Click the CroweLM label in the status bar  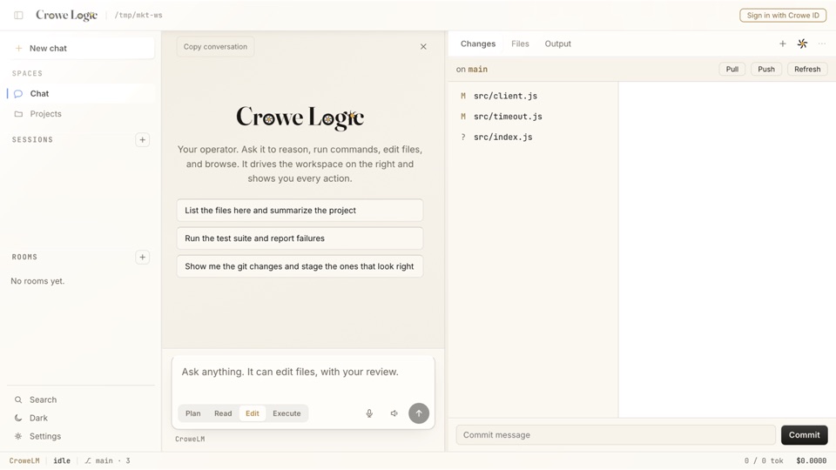click(x=24, y=461)
